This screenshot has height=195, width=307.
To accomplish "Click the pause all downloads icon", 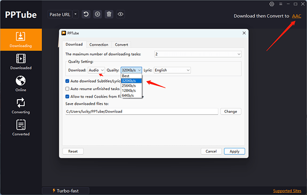I will [97, 14].
